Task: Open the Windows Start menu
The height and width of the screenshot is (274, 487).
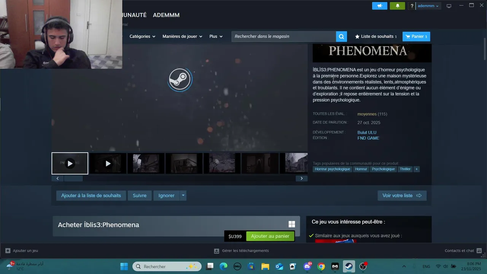Action: (124, 266)
